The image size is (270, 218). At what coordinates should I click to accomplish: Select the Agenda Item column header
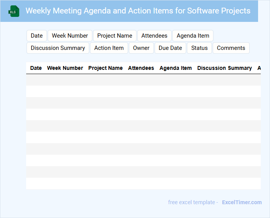click(x=175, y=68)
